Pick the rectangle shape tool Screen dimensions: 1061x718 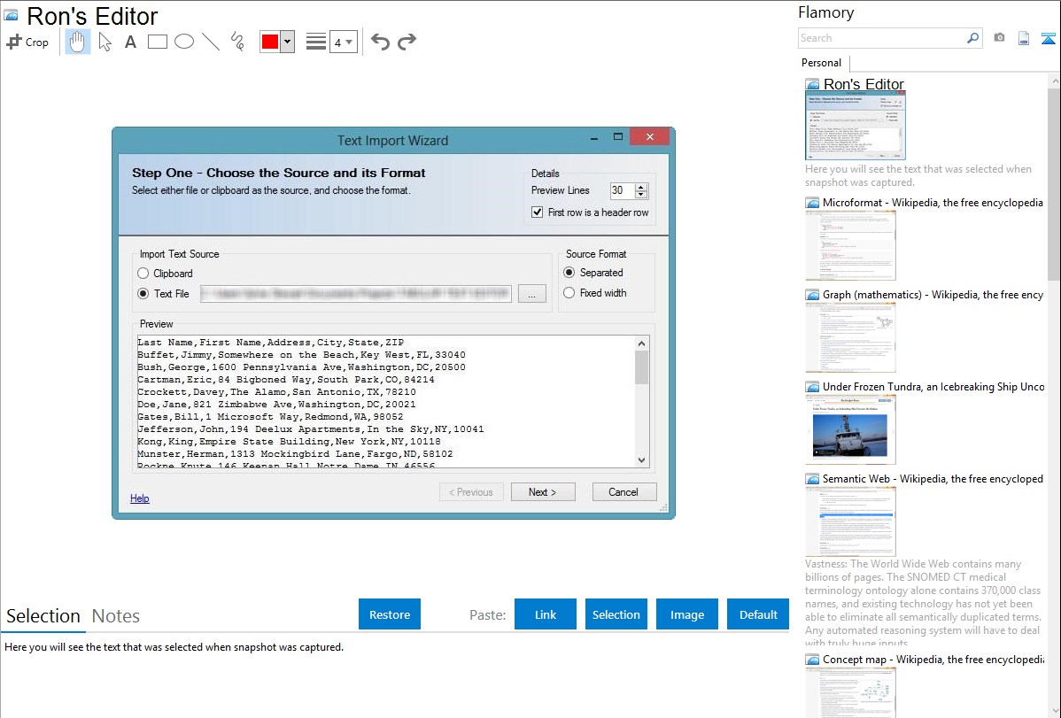click(158, 42)
